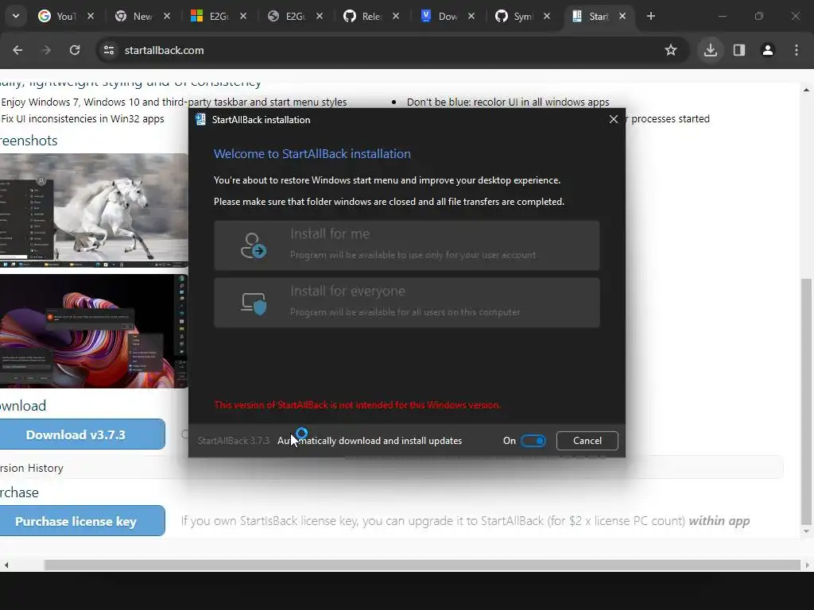Bookmark this page with the star icon
Image resolution: width=814 pixels, height=610 pixels.
click(x=671, y=50)
